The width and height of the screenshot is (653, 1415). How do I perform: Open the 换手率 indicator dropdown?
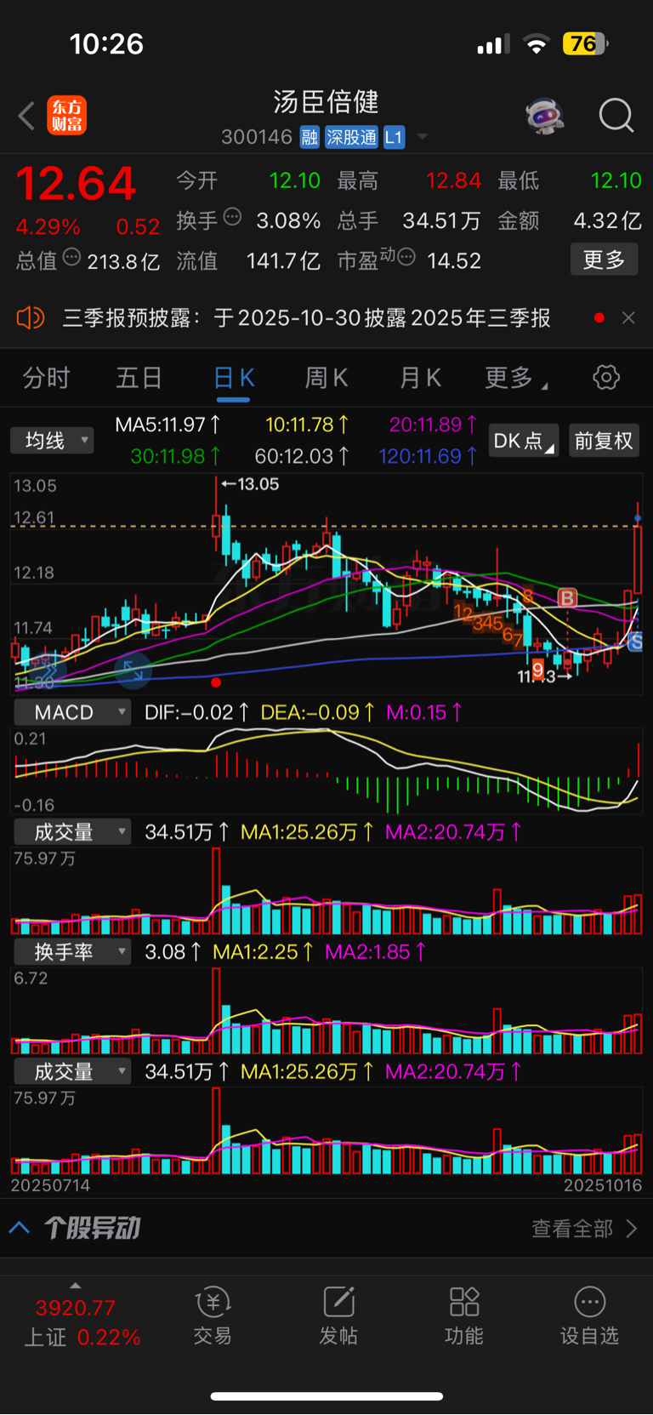72,952
